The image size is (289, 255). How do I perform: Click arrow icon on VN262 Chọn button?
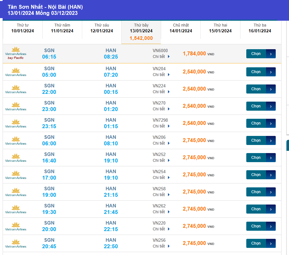tap(271, 209)
